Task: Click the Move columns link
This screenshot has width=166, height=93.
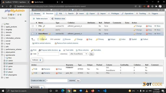Action: point(82,50)
